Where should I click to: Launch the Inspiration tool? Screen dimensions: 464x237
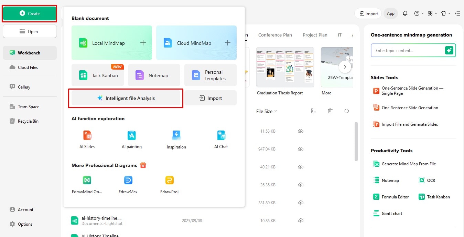coord(176,139)
